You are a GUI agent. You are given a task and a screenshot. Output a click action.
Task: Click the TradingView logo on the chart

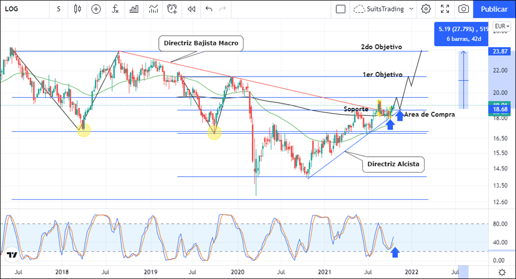click(12, 255)
